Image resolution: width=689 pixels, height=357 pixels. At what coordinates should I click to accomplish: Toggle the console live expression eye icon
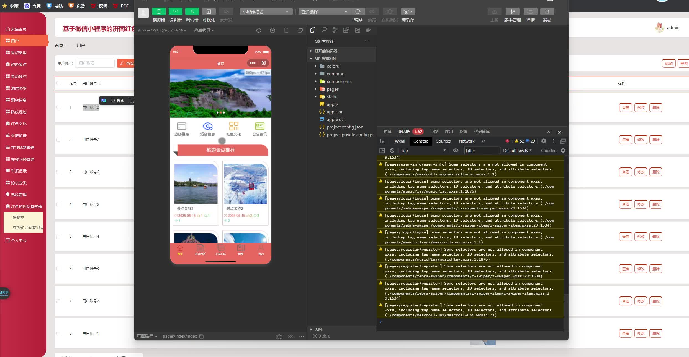coord(456,150)
